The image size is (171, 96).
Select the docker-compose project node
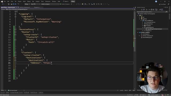click(145, 33)
